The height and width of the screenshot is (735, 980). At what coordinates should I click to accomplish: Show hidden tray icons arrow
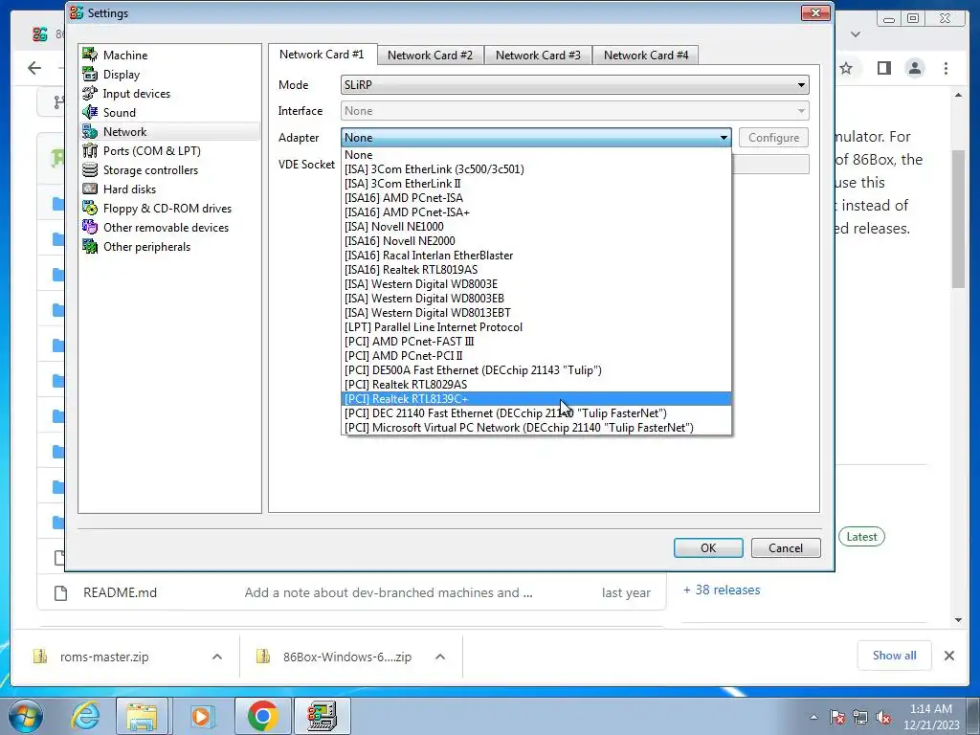click(813, 717)
